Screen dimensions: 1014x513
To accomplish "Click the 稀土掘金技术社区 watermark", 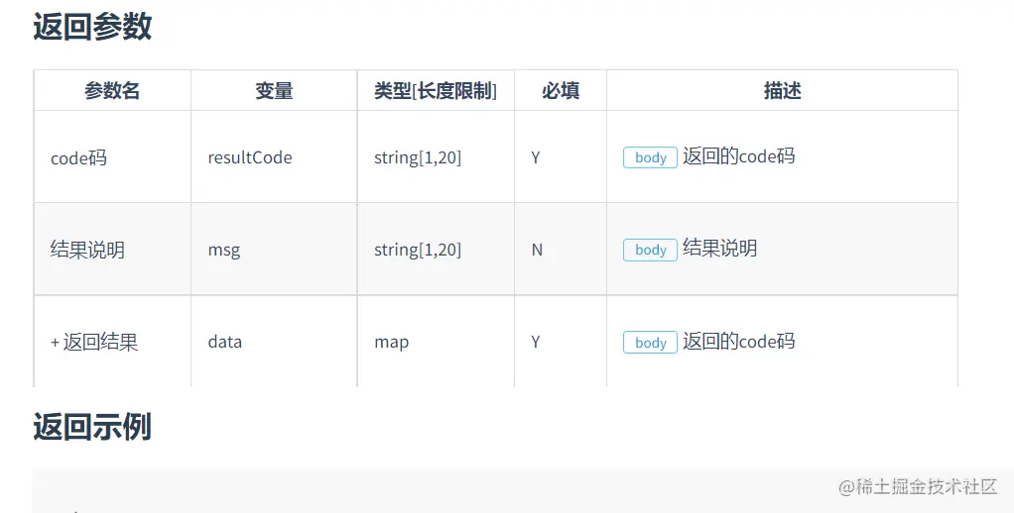I will pyautogui.click(x=918, y=486).
